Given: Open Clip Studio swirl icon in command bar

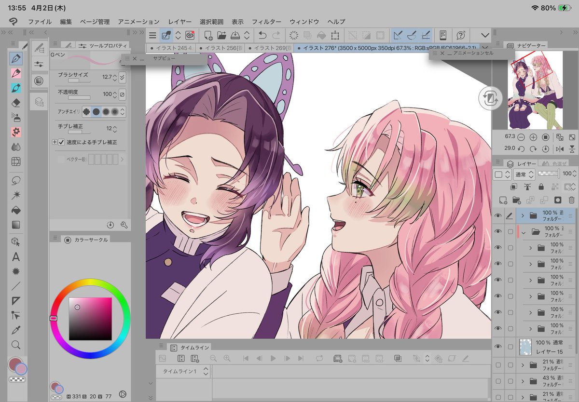Looking at the screenshot, I should [x=190, y=35].
